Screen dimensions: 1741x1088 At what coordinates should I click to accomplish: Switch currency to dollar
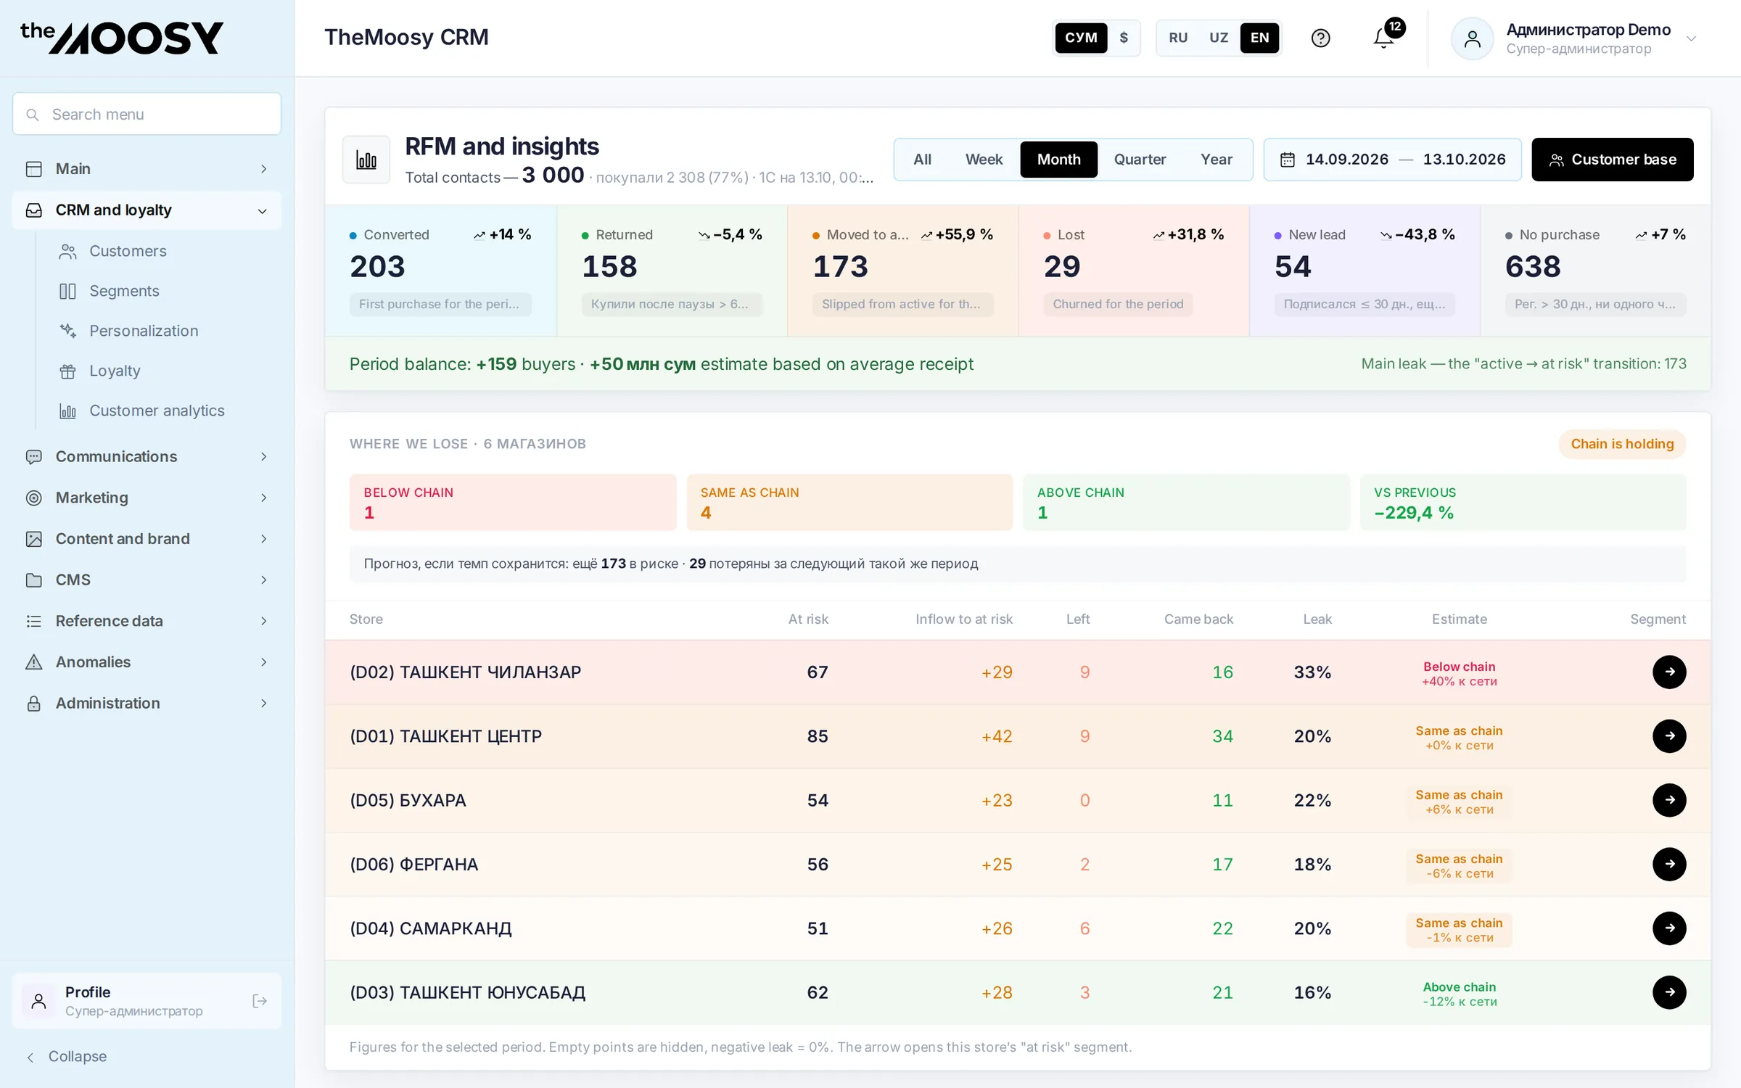1124,38
